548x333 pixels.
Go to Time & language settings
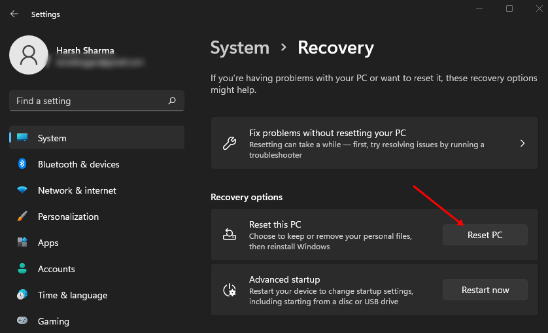[73, 295]
